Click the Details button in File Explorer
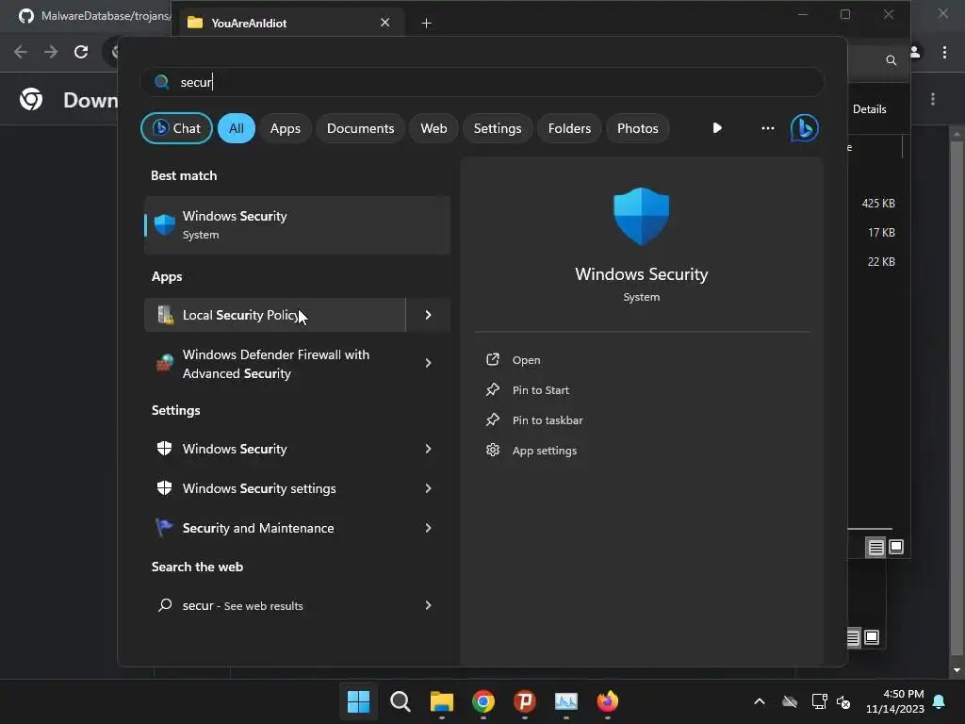 click(869, 109)
